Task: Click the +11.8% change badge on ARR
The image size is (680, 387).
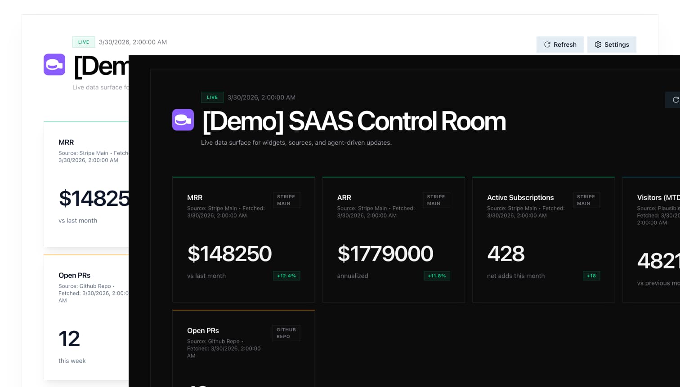Action: tap(437, 276)
